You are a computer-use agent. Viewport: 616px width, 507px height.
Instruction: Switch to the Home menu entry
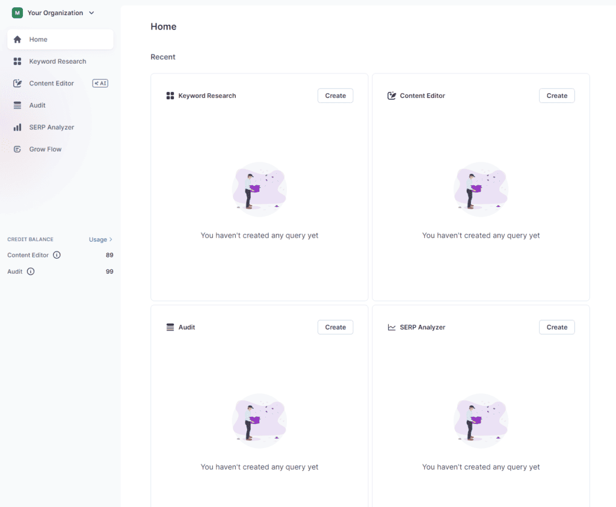coord(37,39)
